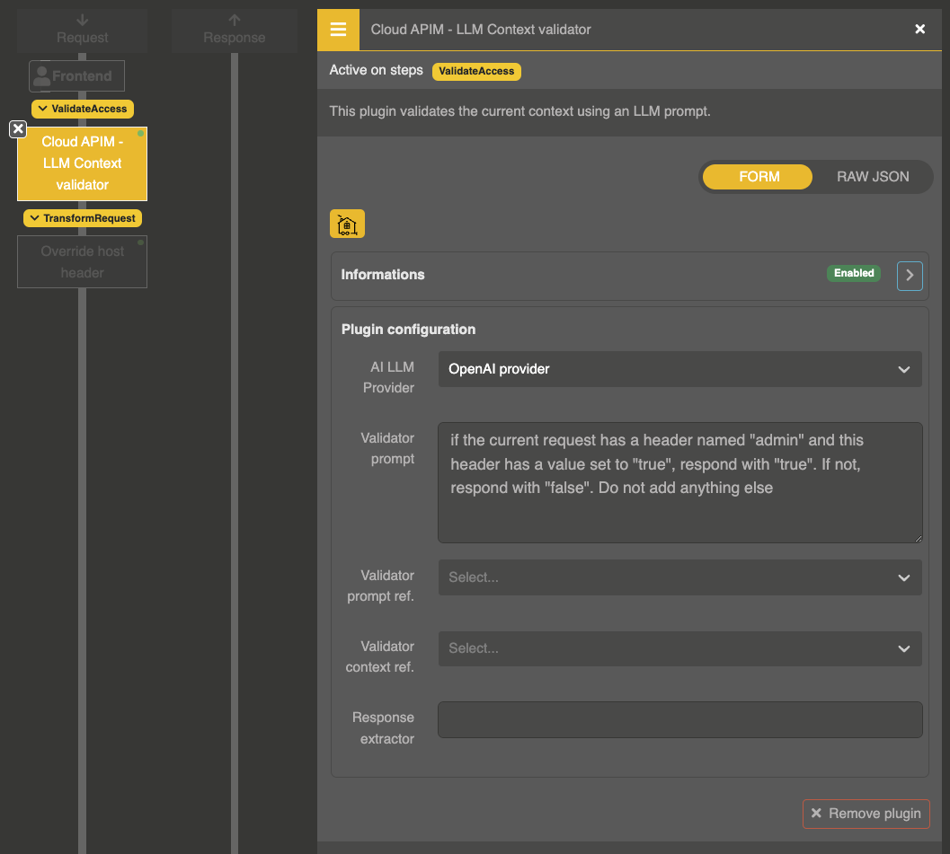950x854 pixels.
Task: Open the Validator prompt ref. dropdown
Action: click(x=679, y=577)
